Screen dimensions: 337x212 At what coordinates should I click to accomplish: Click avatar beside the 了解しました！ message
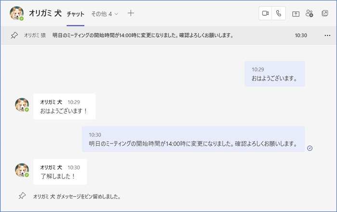pos(22,171)
